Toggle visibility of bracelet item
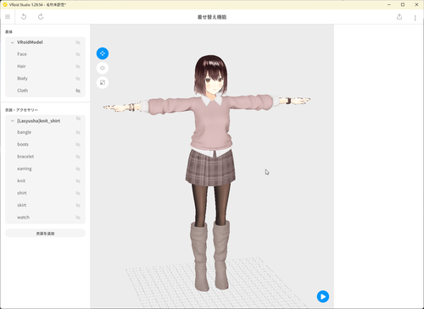The width and height of the screenshot is (424, 309). (x=78, y=157)
